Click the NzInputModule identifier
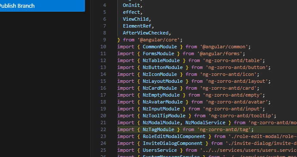The width and height of the screenshot is (297, 157). tap(161, 109)
